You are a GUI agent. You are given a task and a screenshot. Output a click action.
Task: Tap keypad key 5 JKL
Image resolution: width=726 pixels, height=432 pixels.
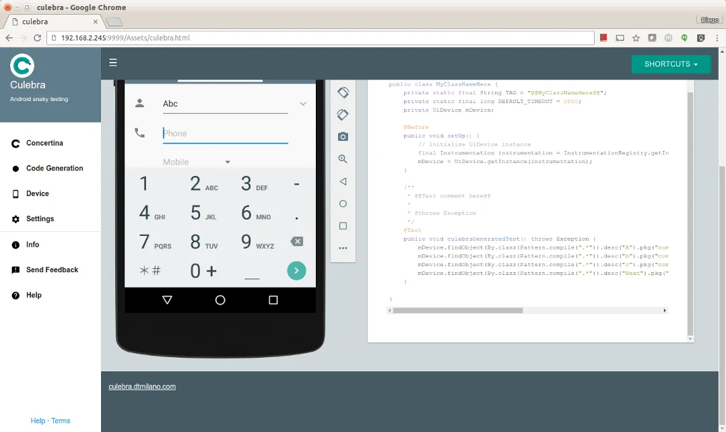[x=203, y=213]
